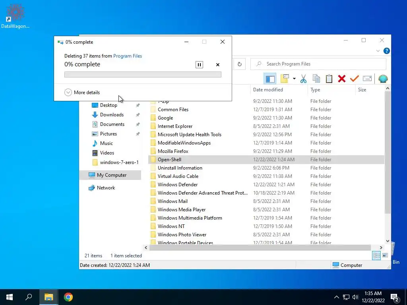
Task: Show hidden tray icons chevron
Action: click(x=336, y=297)
